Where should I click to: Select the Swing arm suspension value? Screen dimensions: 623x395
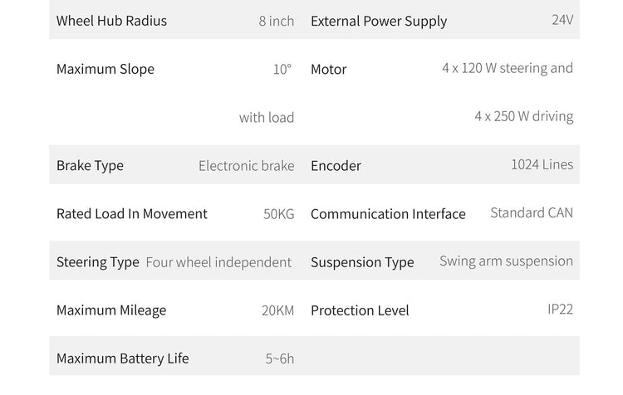point(506,261)
